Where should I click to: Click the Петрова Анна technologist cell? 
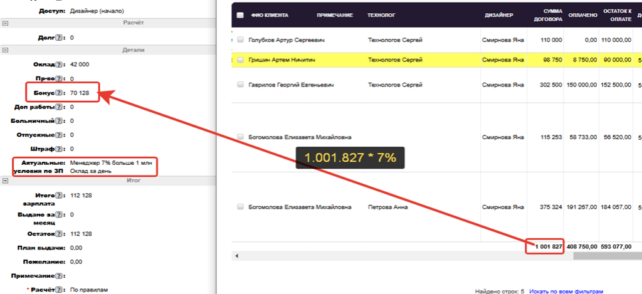click(x=386, y=207)
